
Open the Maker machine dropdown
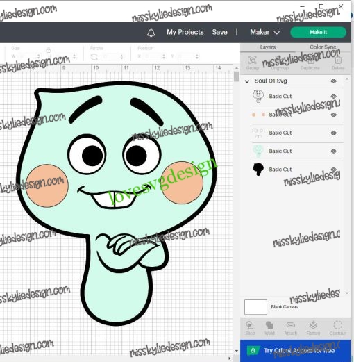[x=264, y=32]
